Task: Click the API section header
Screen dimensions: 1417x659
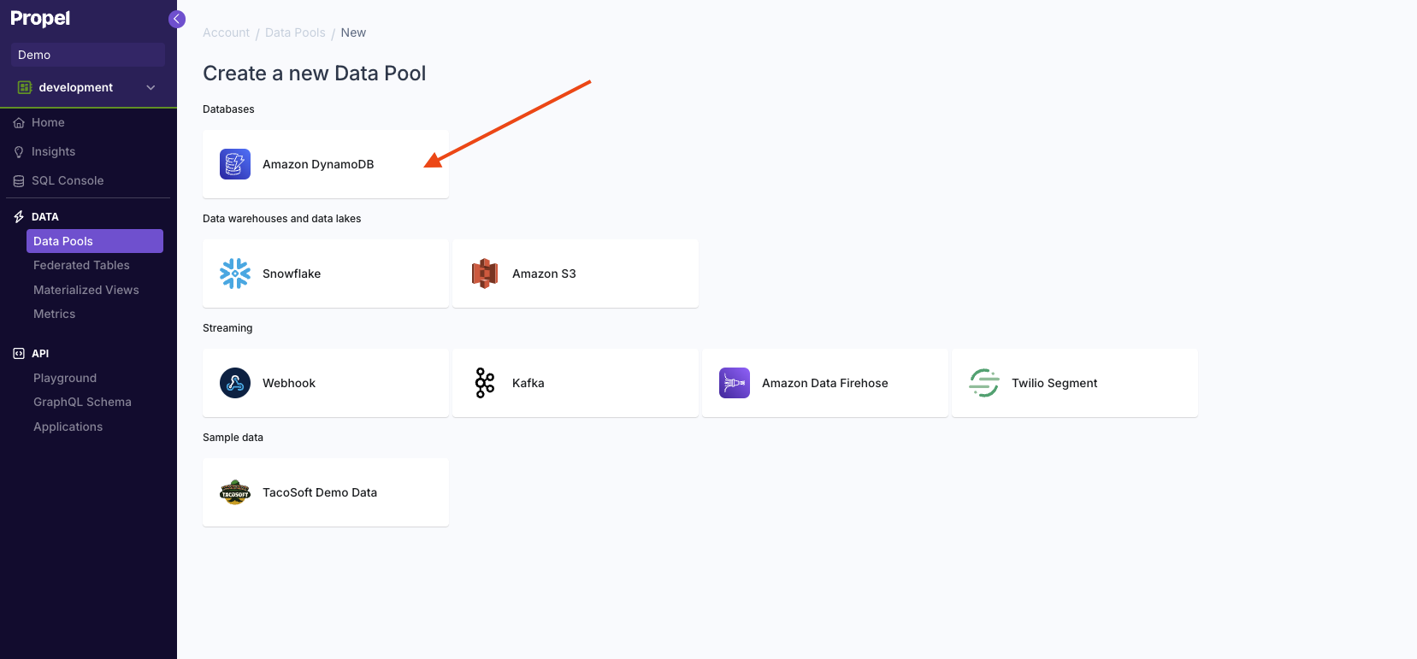Action: [x=40, y=354]
